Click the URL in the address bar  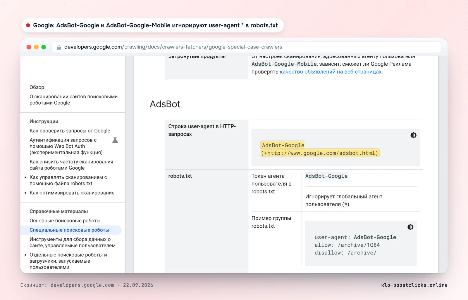pos(173,47)
